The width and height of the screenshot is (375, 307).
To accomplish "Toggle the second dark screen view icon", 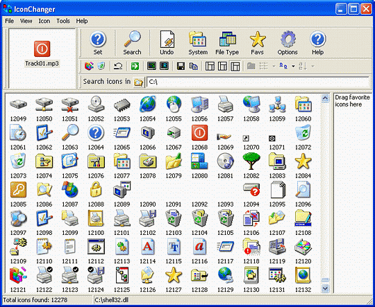I will click(164, 66).
